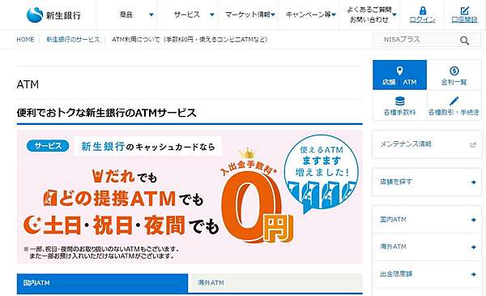Click the ATM page title text
Viewport: 486px width, 296px height.
pos(28,84)
